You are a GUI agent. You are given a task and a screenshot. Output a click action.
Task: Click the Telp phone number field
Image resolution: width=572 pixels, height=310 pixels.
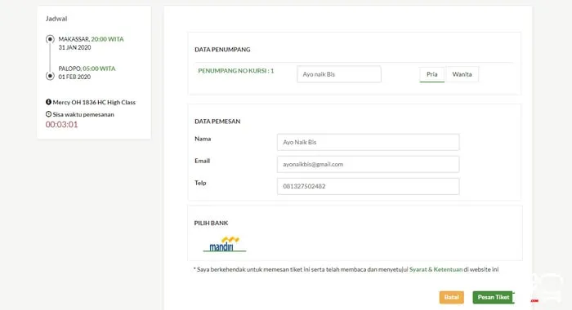click(368, 186)
